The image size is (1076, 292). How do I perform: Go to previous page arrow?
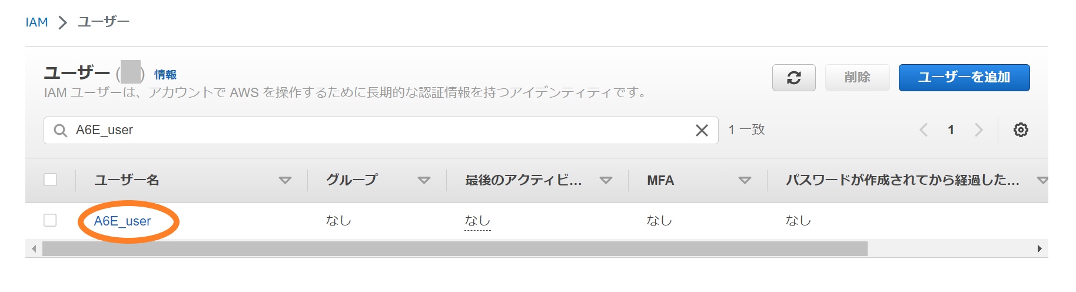click(x=924, y=130)
